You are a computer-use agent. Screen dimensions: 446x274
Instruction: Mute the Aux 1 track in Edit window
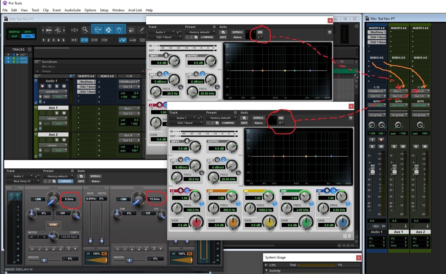(64, 113)
